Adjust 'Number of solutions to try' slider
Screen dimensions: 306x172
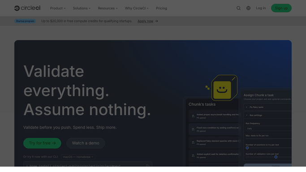coord(247,148)
